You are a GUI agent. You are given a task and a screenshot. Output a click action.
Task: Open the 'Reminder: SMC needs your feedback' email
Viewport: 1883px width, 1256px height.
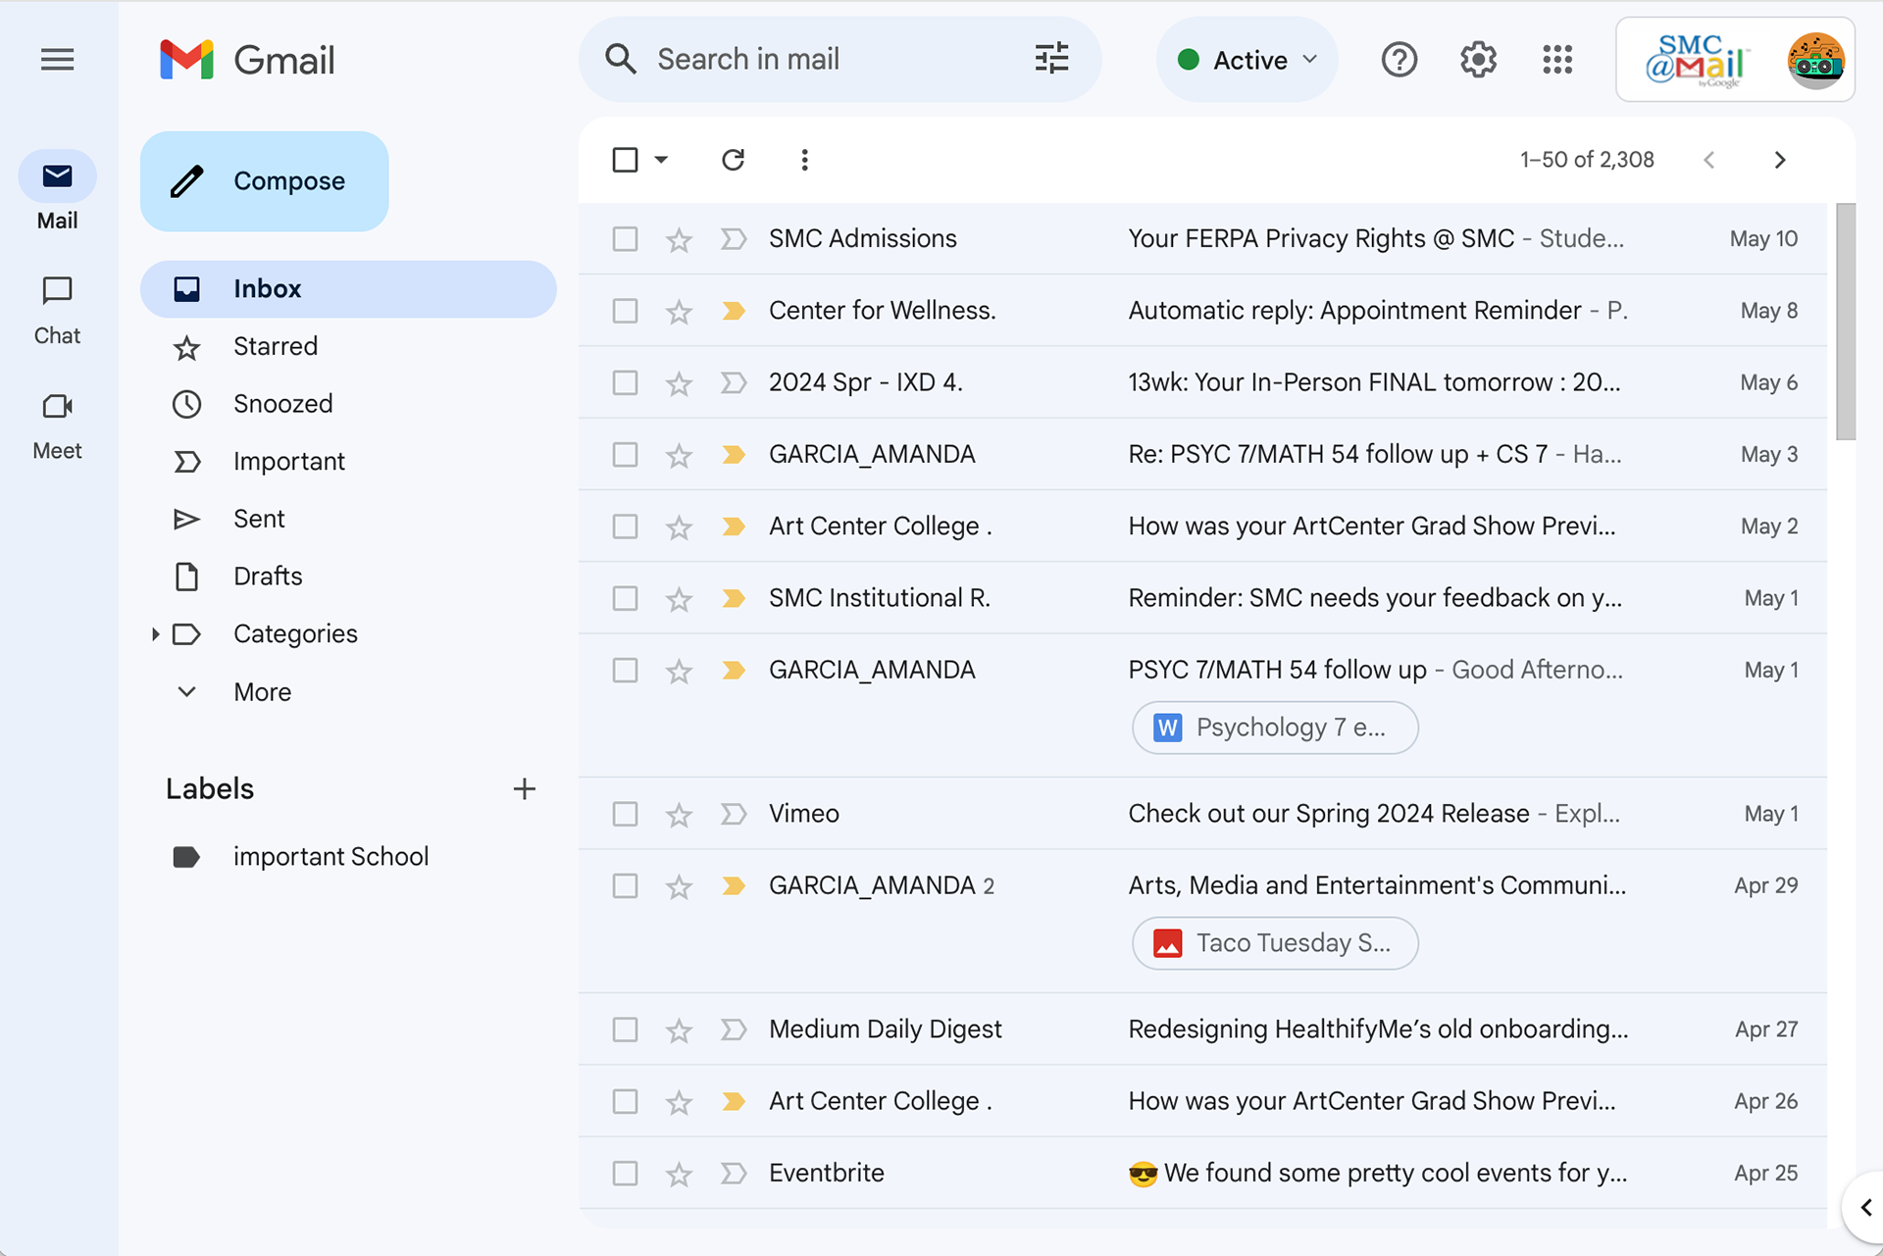click(x=1202, y=598)
